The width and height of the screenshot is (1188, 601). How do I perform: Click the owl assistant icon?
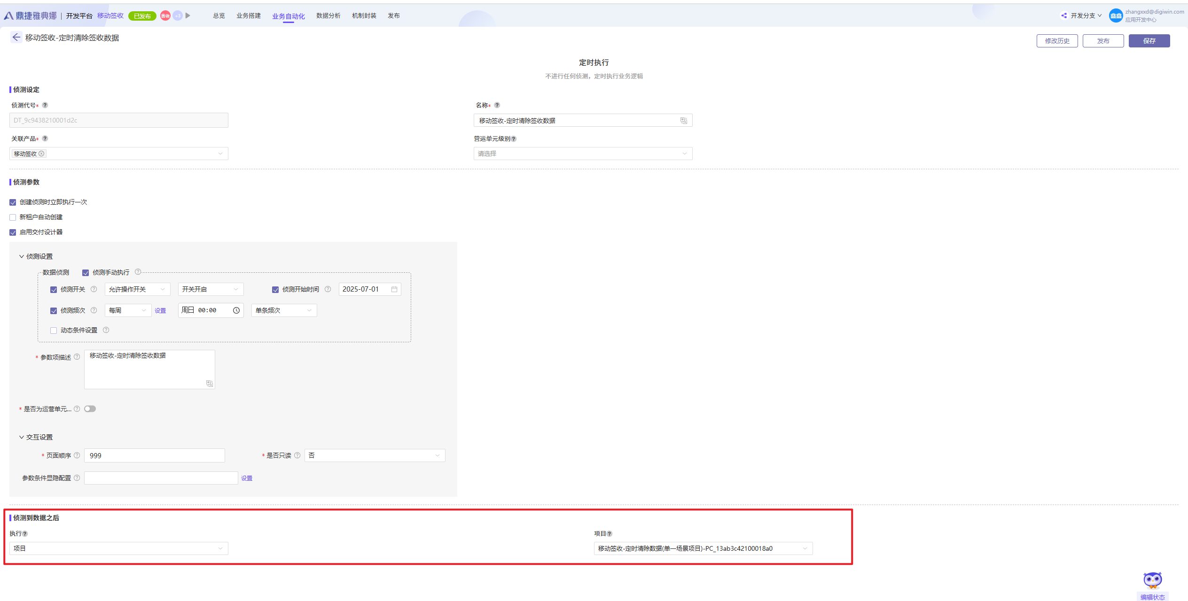point(1153,580)
